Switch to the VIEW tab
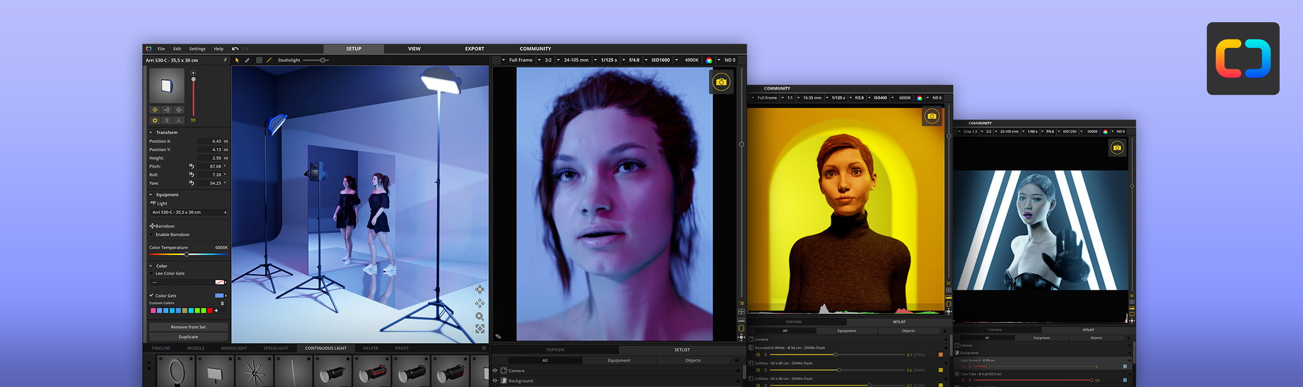This screenshot has width=1303, height=387. point(414,49)
